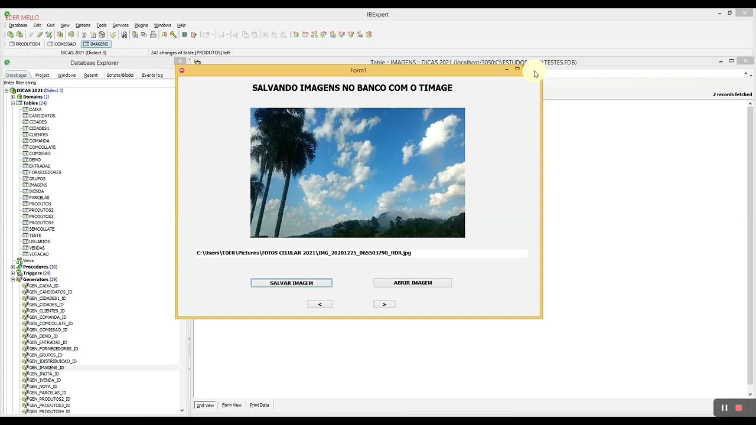
Task: Select the CAIXA table
Action: 35,109
